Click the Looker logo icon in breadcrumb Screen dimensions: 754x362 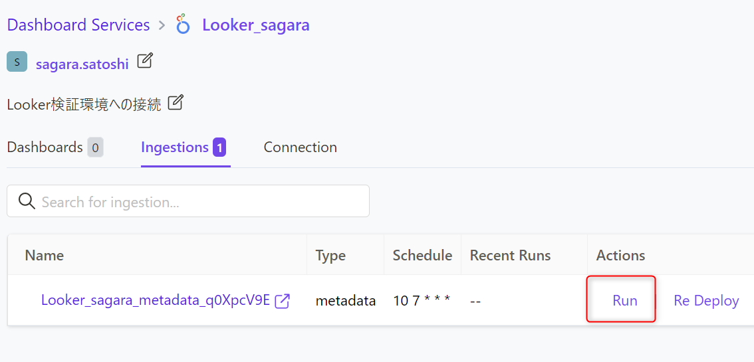[184, 24]
